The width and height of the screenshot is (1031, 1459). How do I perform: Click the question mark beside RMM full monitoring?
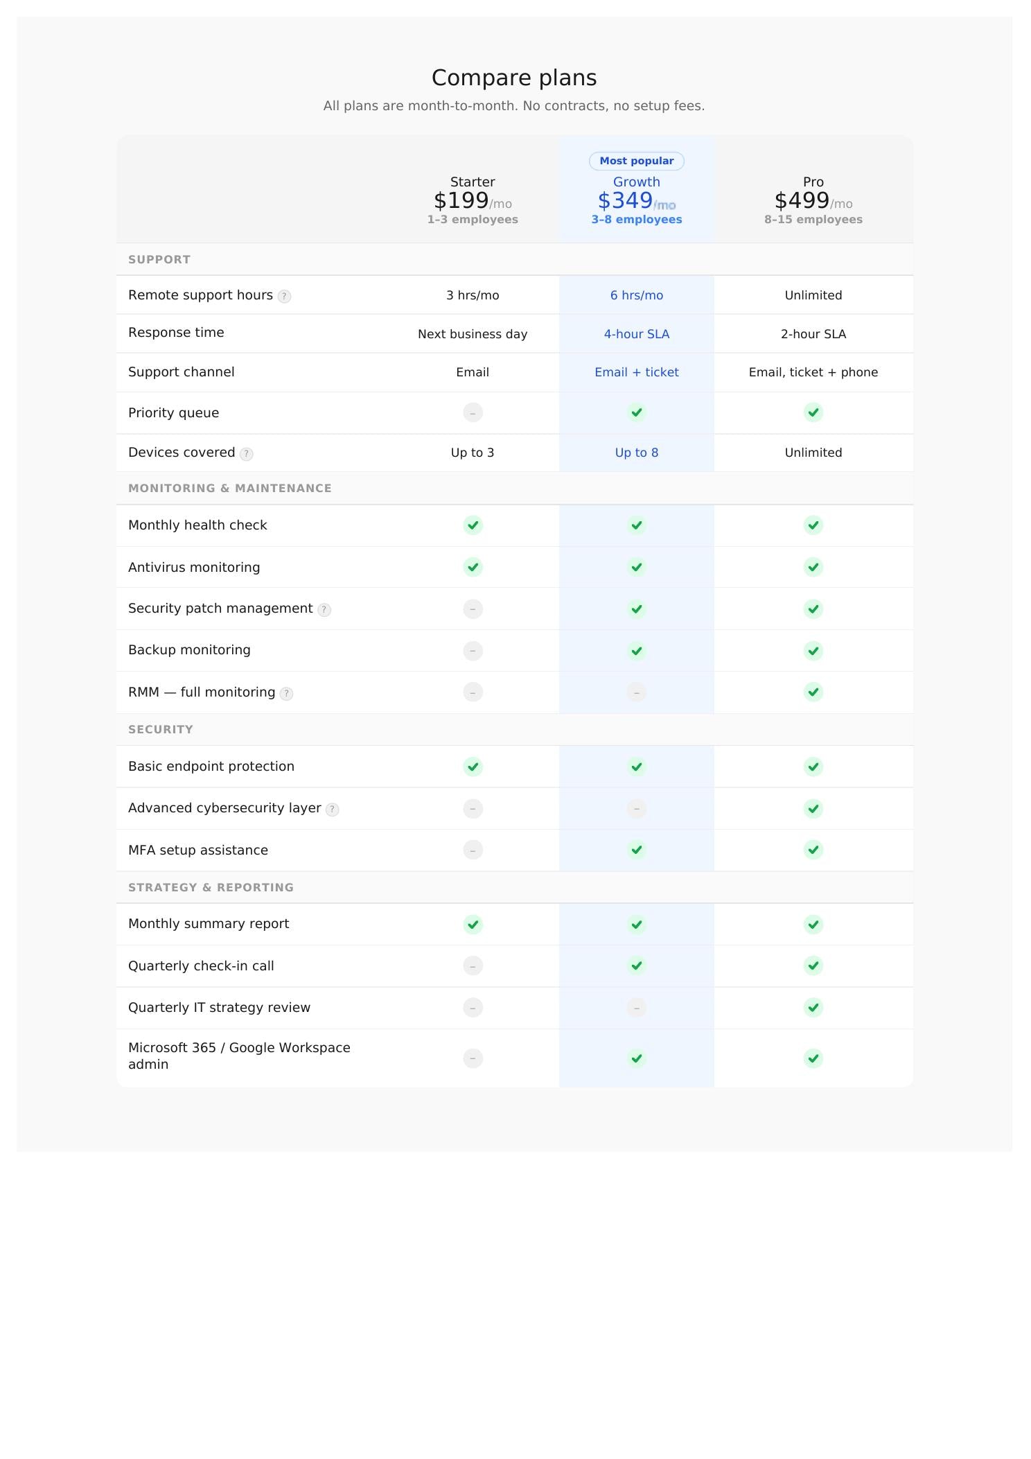pos(286,694)
